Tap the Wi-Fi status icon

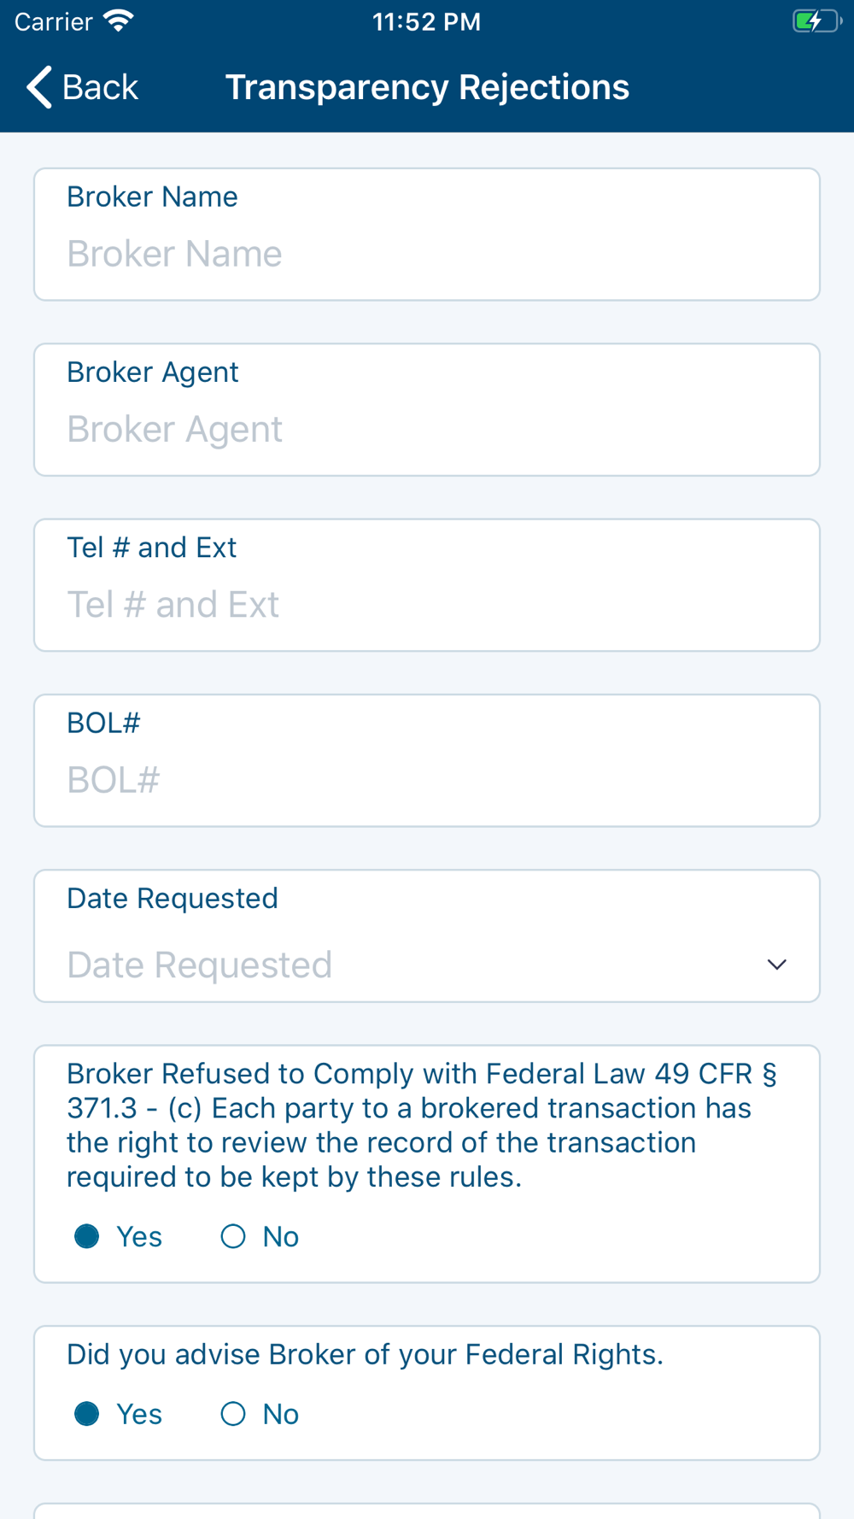[119, 21]
